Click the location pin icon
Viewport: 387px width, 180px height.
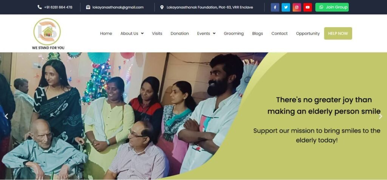click(162, 7)
